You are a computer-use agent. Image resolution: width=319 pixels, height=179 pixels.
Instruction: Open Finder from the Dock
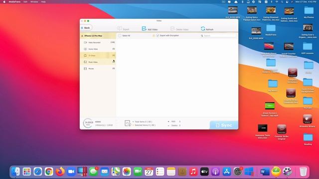point(16,172)
